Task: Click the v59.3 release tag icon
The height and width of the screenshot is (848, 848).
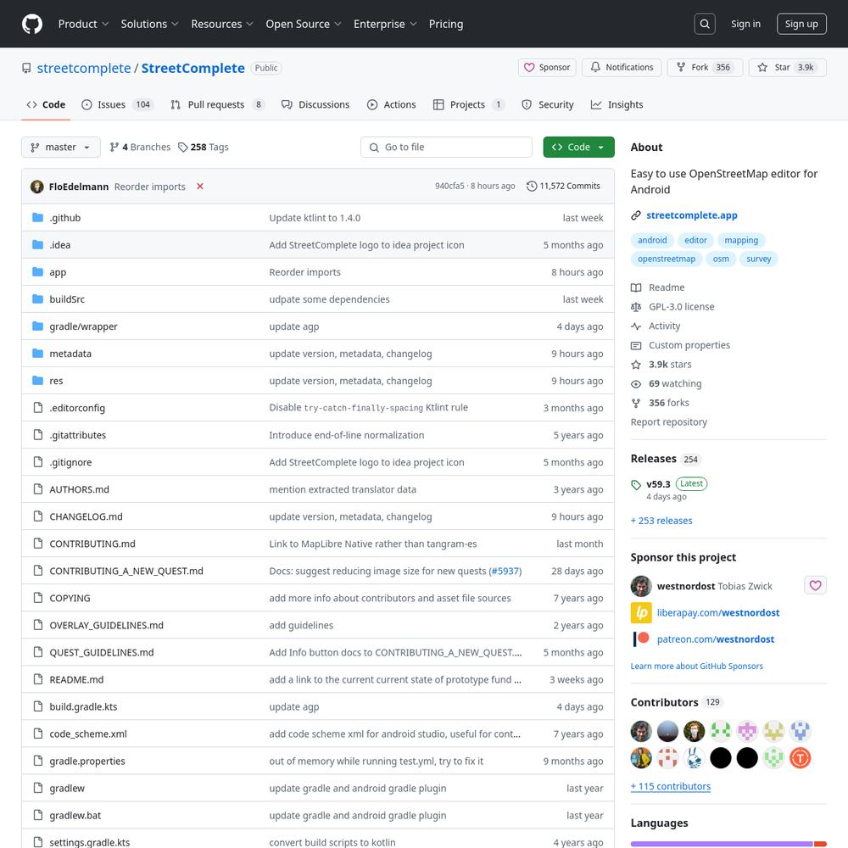Action: (x=636, y=484)
